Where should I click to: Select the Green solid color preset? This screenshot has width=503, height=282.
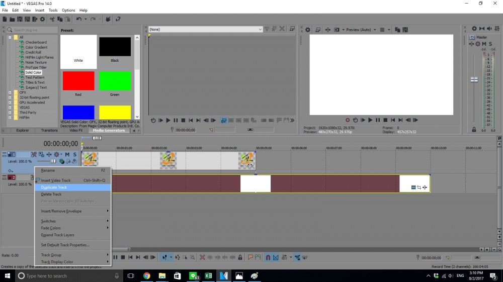[x=115, y=81]
